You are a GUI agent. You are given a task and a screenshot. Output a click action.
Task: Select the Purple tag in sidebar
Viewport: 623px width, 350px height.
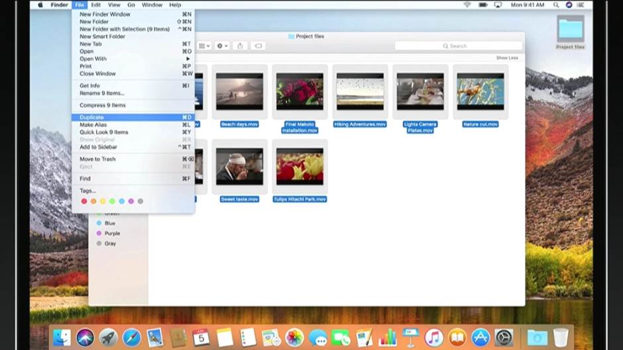tap(111, 234)
